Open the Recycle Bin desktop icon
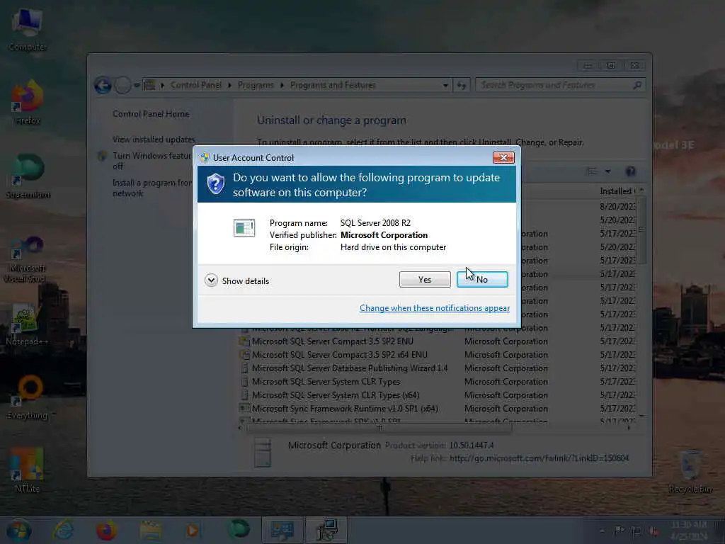This screenshot has height=544, width=725. tap(690, 471)
